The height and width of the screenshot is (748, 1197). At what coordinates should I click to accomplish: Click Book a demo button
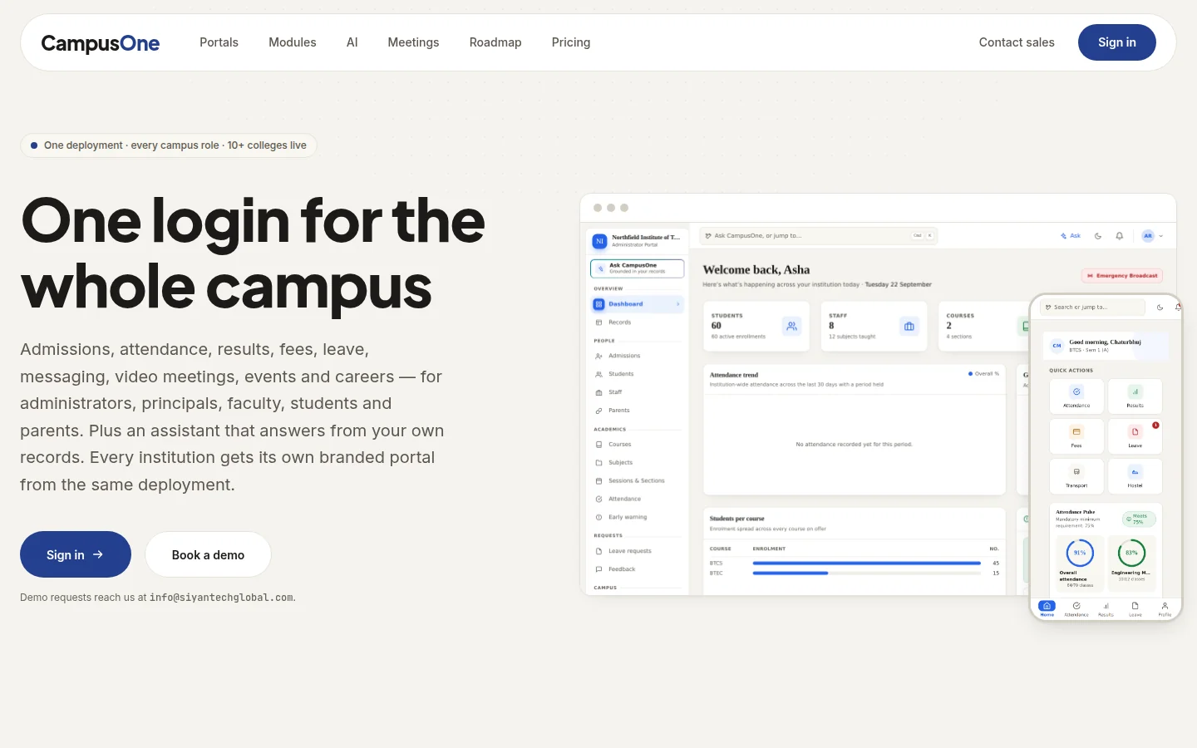pyautogui.click(x=208, y=554)
